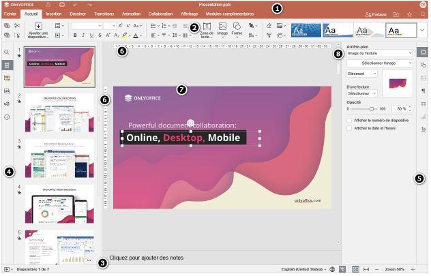
Task: Click the Clear style eraser icon
Action: 269,26
